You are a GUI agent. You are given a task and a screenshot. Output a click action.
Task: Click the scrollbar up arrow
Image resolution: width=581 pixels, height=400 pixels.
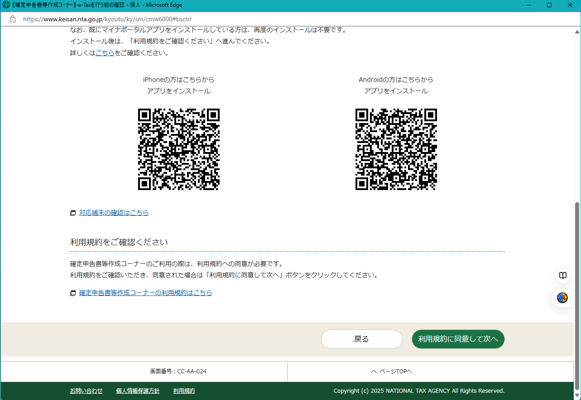577,31
